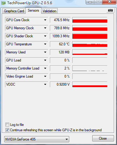117x145 pixels.
Task: Open the Validation tab
Action: (x=50, y=11)
